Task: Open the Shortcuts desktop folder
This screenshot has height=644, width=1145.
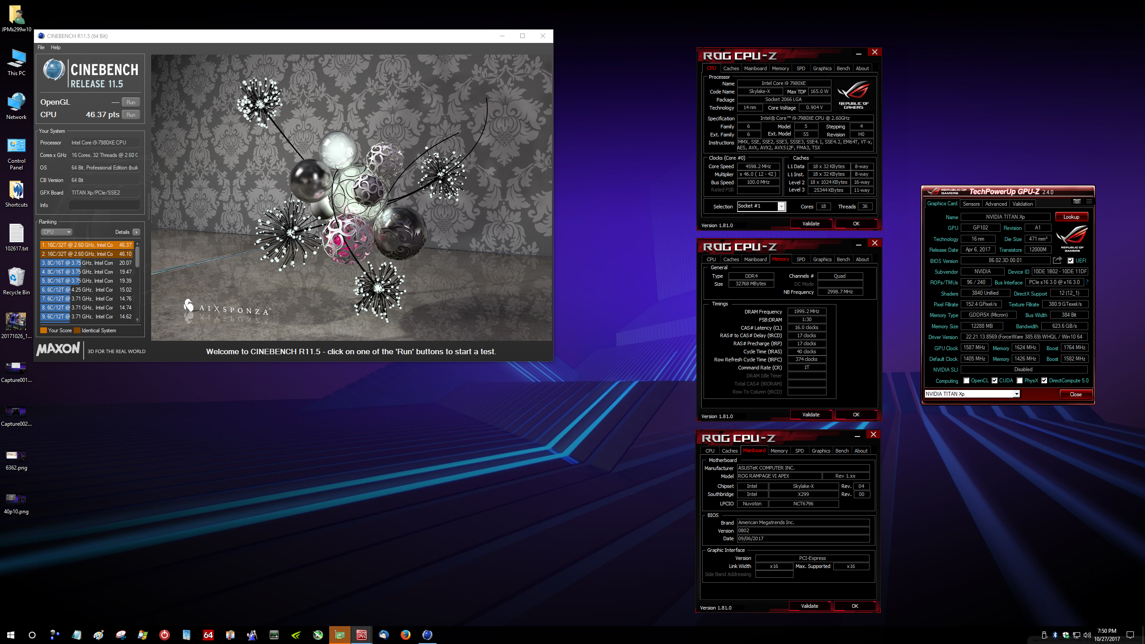Action: click(16, 195)
